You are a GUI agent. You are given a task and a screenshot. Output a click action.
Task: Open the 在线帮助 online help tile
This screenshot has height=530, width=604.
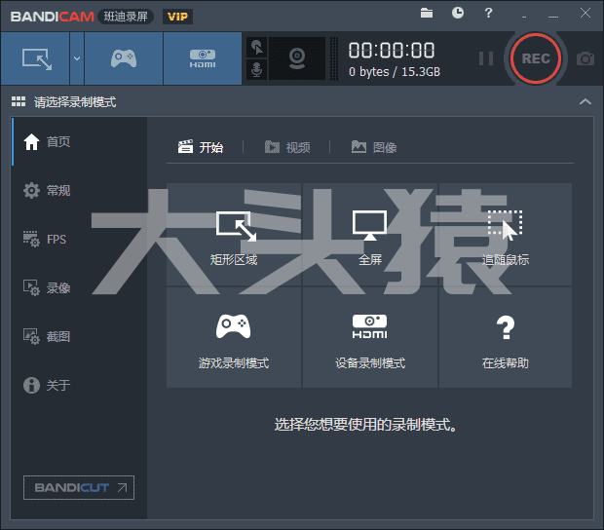click(506, 337)
